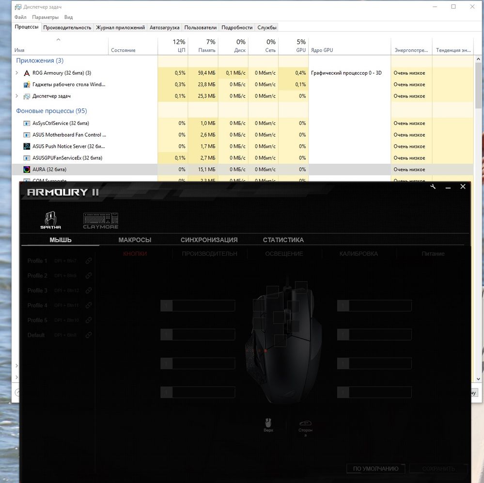This screenshot has width=484, height=483.
Task: Click the link icon for Profile 5
Action: pos(89,320)
